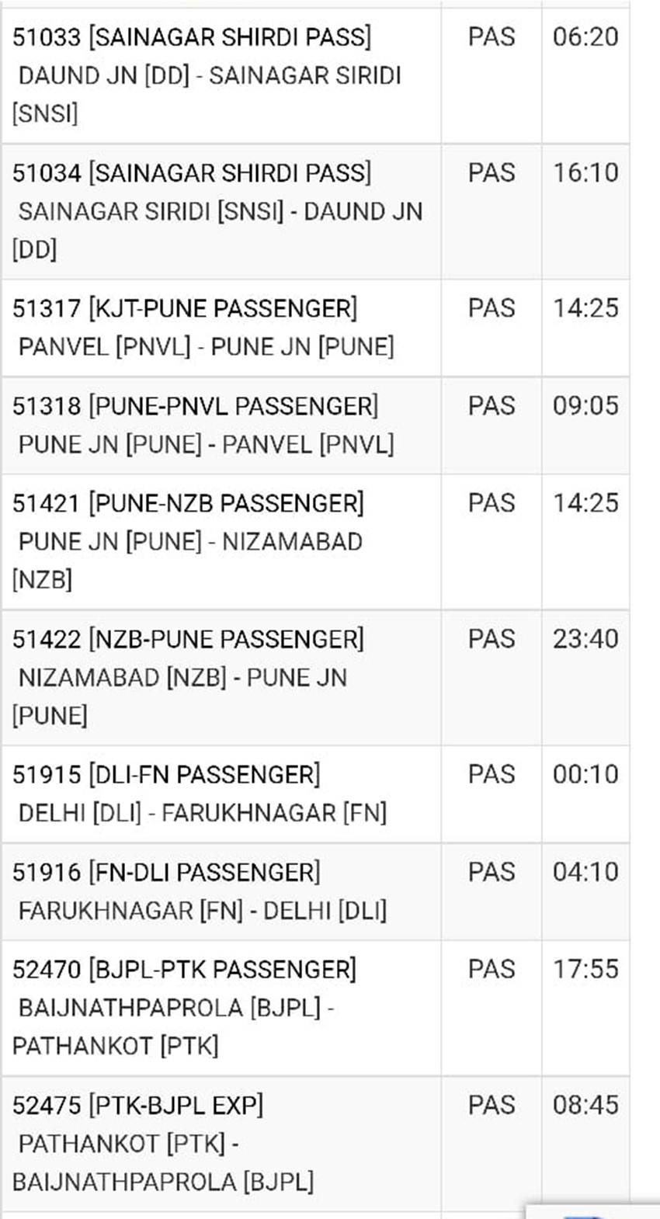Click the 23:40 time cell
The height and width of the screenshot is (1219, 660).
click(x=585, y=639)
